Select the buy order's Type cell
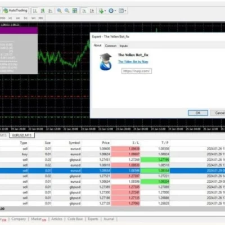The image size is (225, 225). 25,154
